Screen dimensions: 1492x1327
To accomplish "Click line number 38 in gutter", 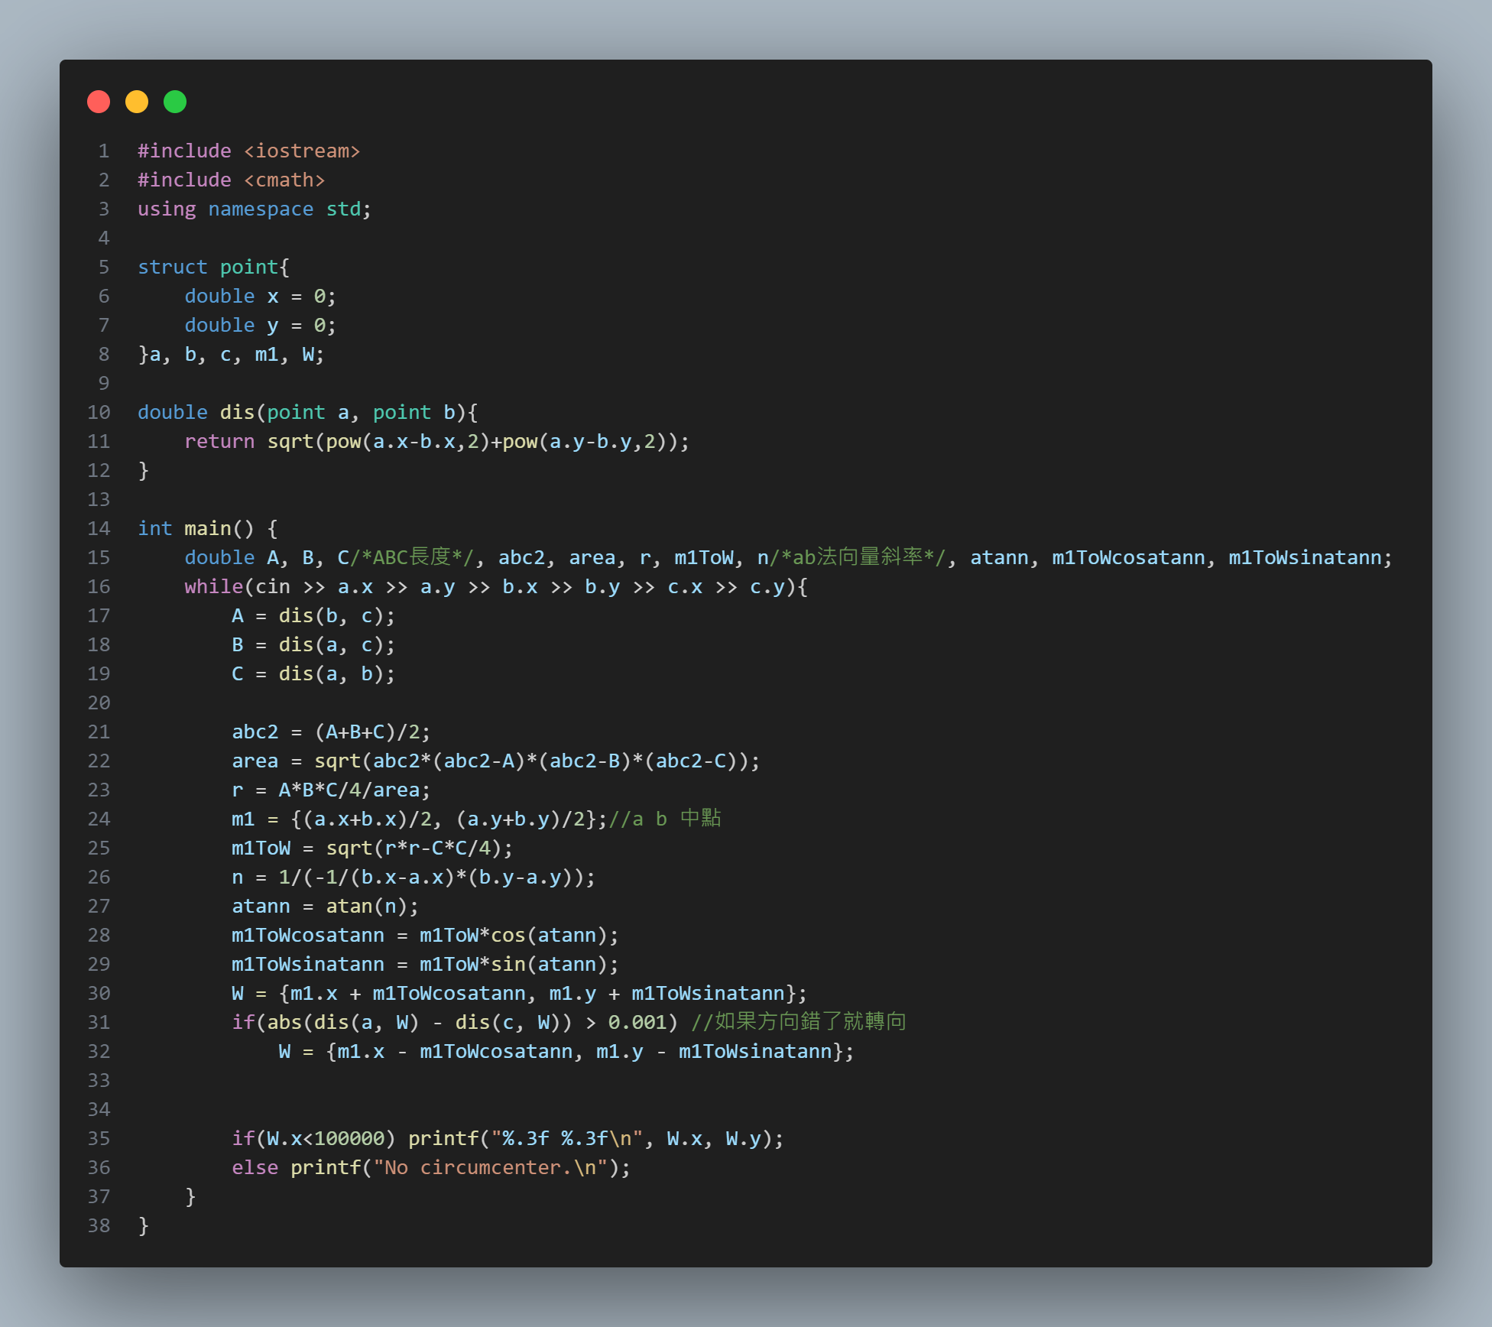I will pos(99,1225).
